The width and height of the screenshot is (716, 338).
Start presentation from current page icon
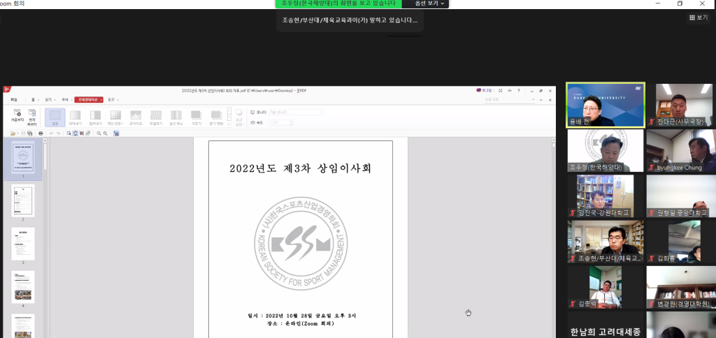(32, 116)
